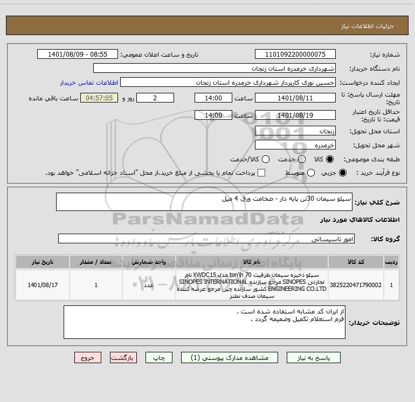The image size is (415, 402).
Task: Click the چاپ print button
Action: pyautogui.click(x=159, y=358)
